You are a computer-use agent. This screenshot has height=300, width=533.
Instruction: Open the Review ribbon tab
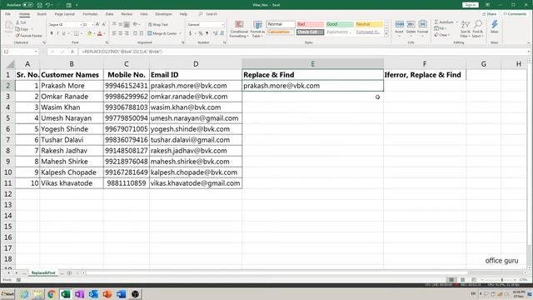[x=127, y=14]
